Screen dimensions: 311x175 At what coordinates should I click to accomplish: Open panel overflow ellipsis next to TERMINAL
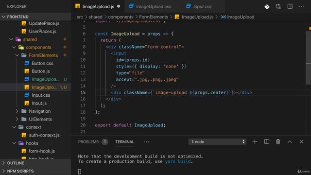point(147,142)
